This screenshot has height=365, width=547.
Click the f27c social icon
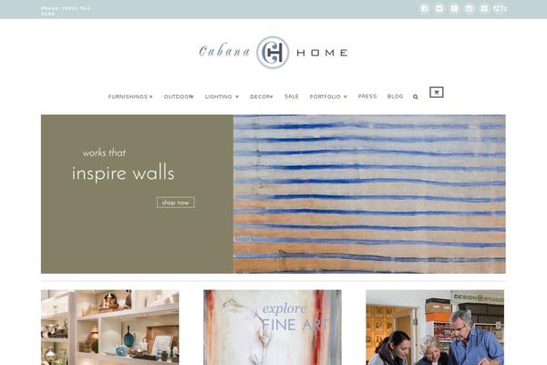(501, 8)
